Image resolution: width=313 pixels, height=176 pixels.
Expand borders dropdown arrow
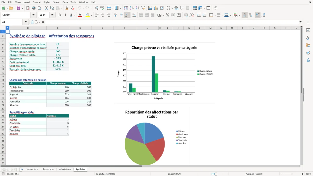tap(215, 15)
